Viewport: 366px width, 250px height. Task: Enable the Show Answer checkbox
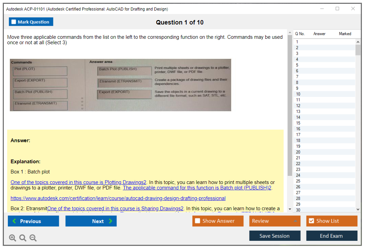197,221
